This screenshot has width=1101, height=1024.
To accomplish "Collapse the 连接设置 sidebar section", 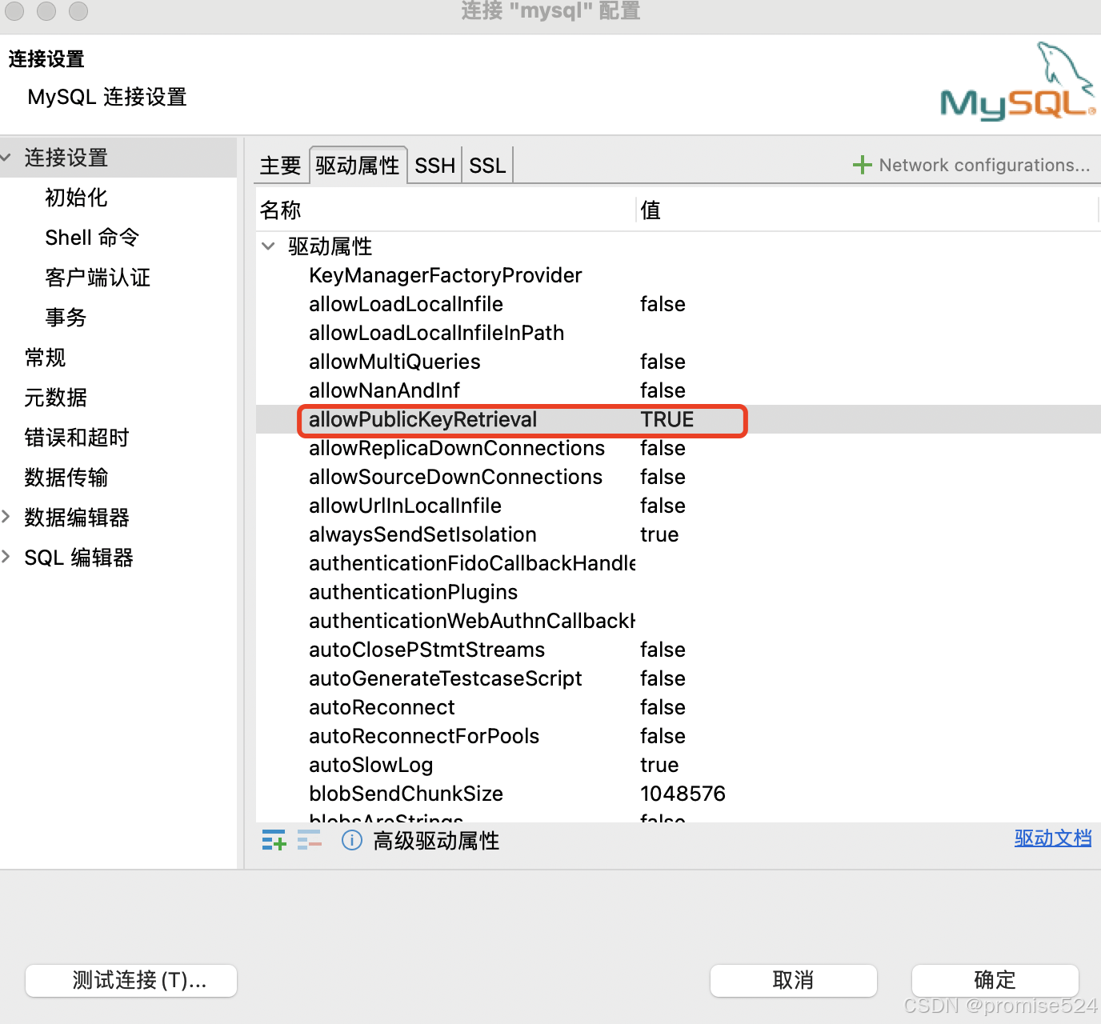I will click(x=6, y=158).
